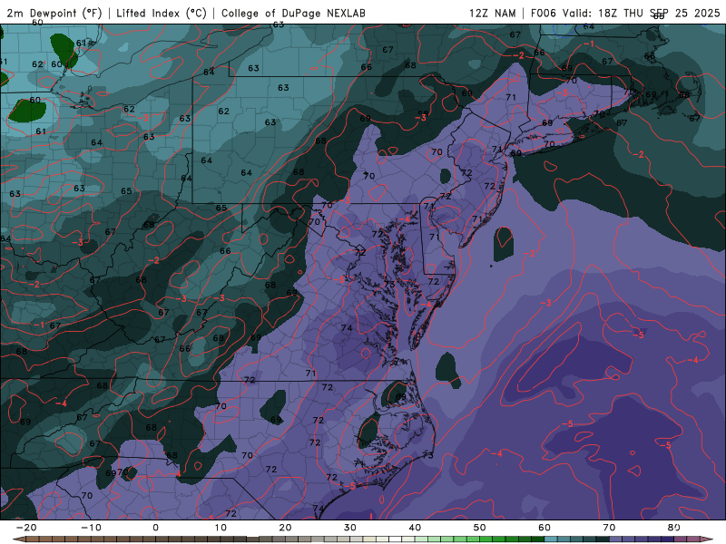
Task: Click the 10 label on the color scale
Action: click(221, 528)
